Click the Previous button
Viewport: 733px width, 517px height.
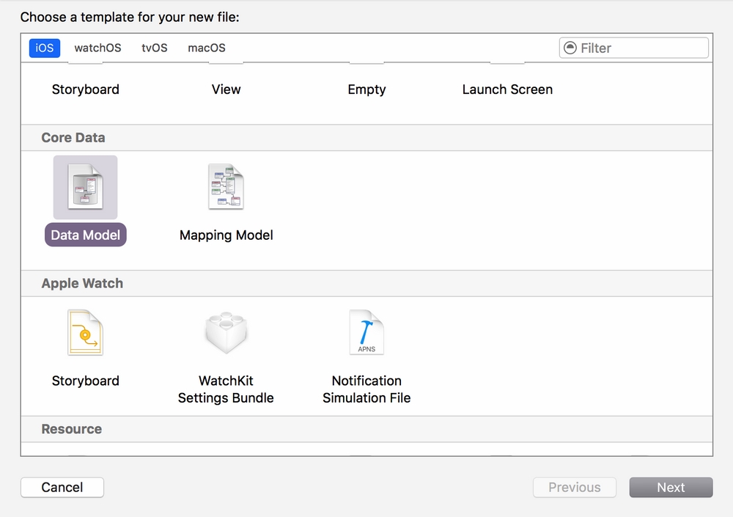[575, 488]
